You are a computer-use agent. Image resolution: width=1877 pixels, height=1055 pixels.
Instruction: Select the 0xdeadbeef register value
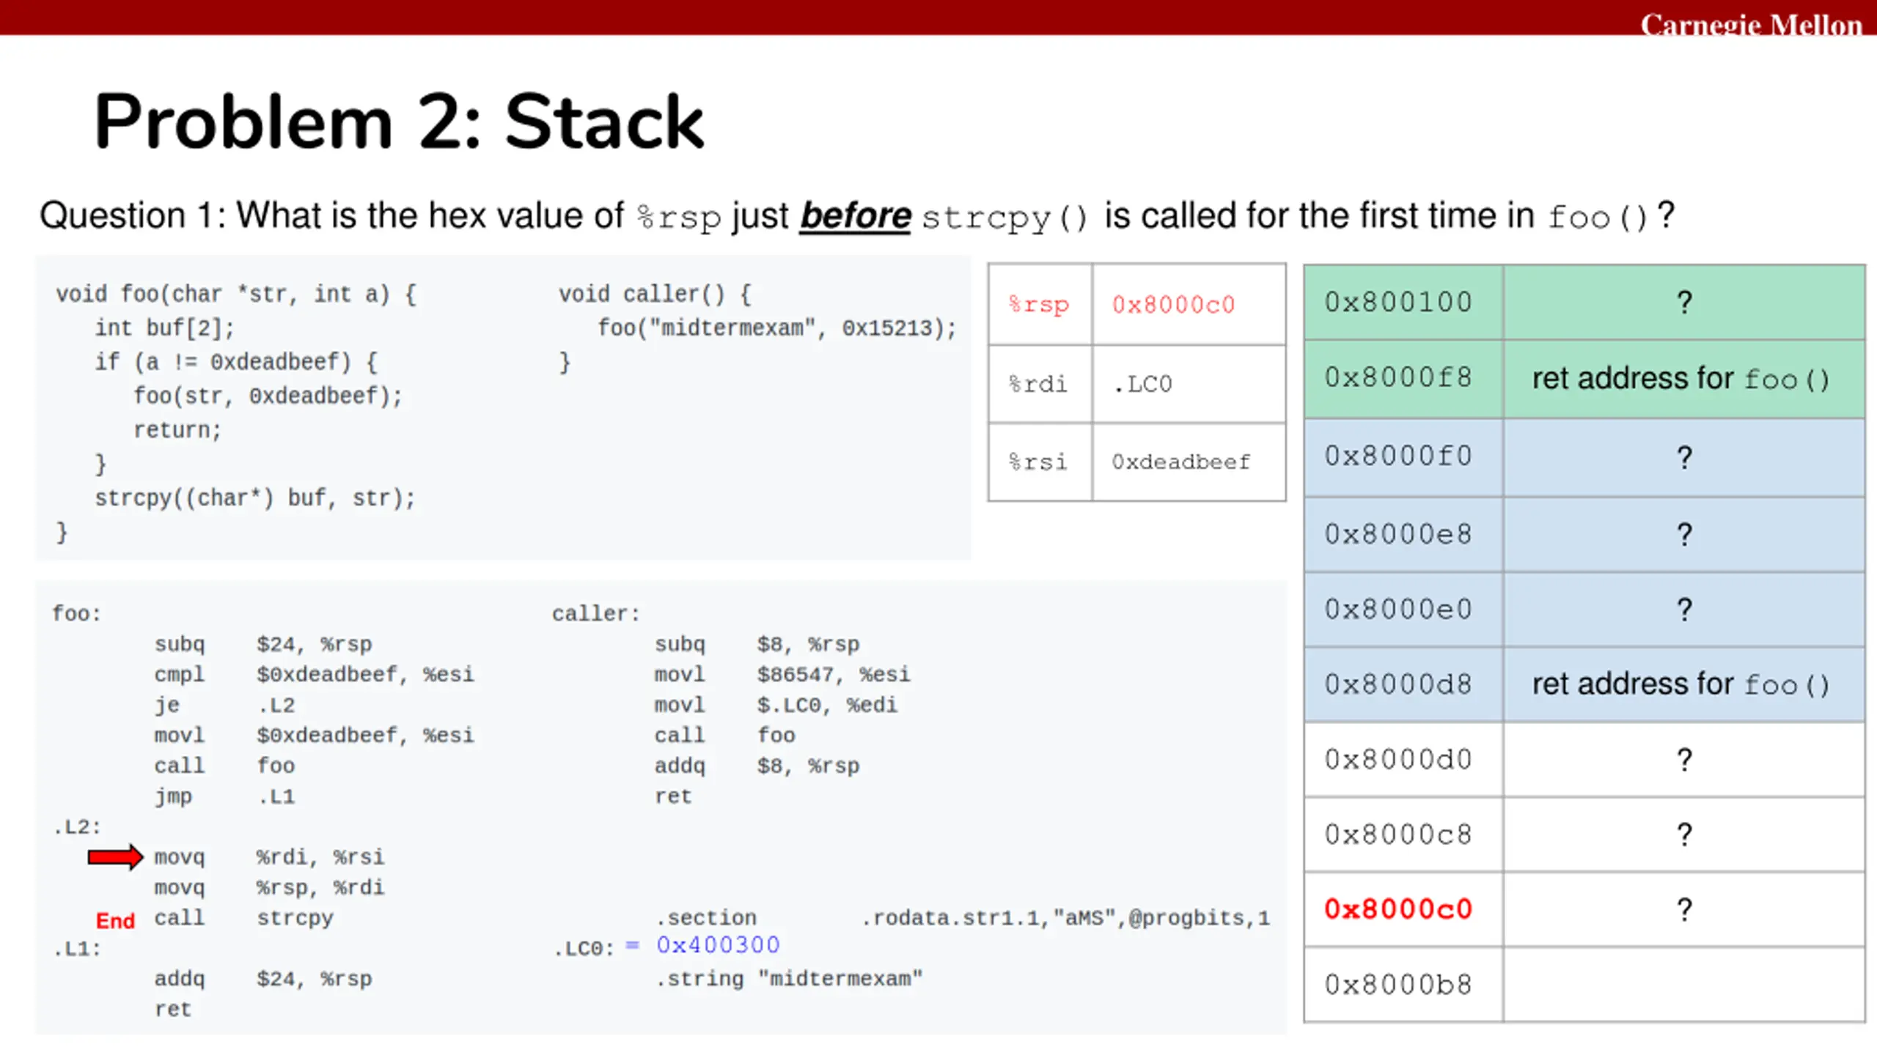point(1181,462)
